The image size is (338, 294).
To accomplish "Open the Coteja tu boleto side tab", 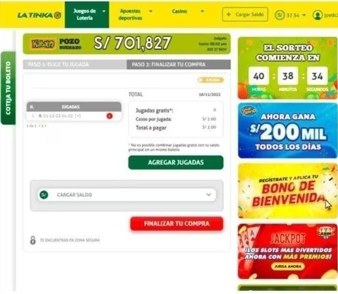I will tap(8, 88).
